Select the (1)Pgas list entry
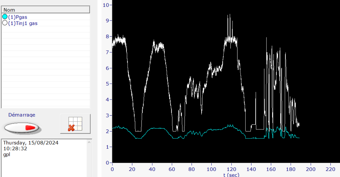The width and height of the screenshot is (340, 177). (18, 17)
